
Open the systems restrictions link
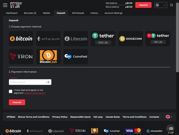pos(35,93)
